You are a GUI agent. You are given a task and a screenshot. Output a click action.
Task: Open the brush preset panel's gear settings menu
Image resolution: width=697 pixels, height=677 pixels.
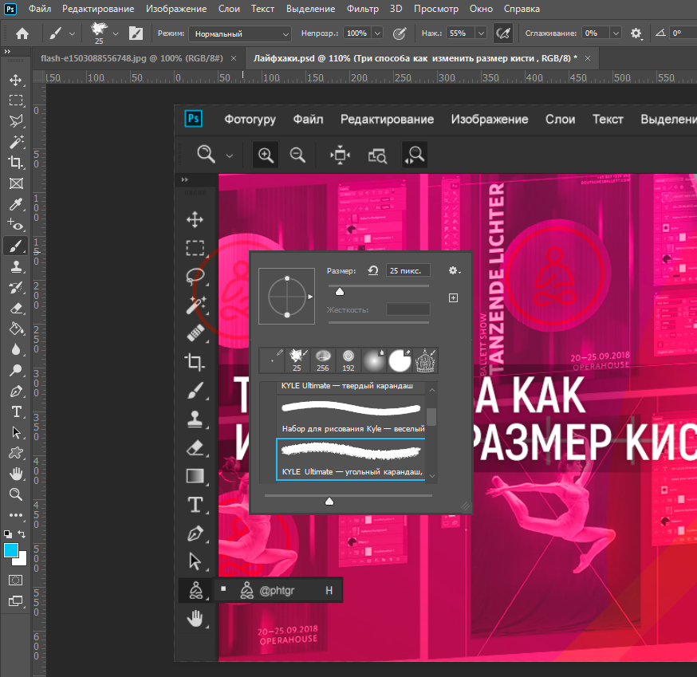point(453,270)
